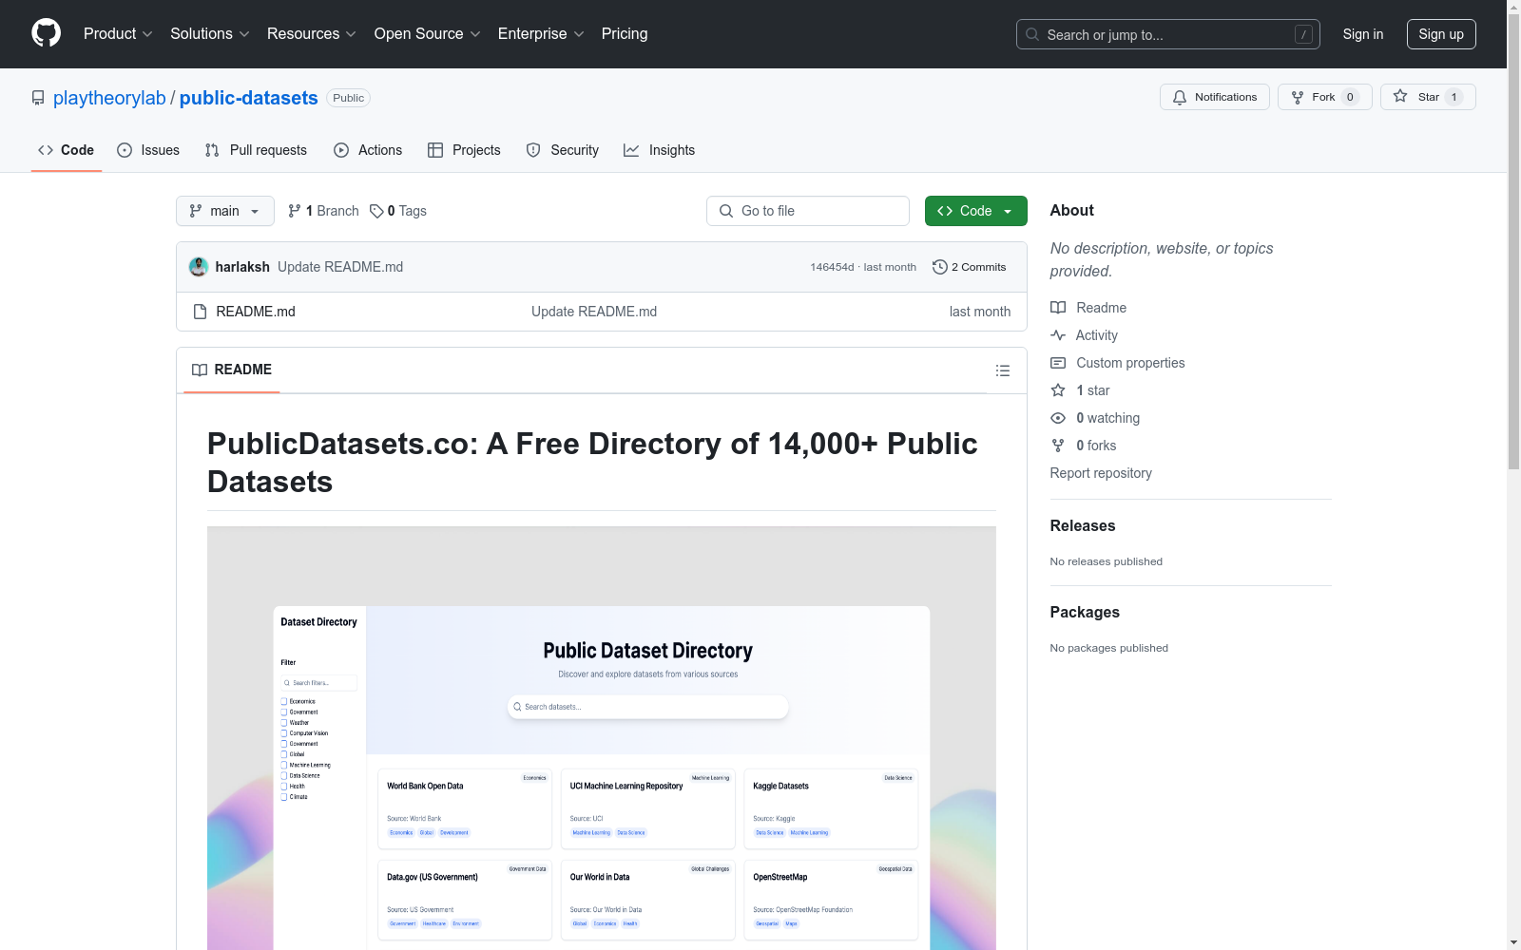Open the Packages heading link
1521x950 pixels.
pos(1085,612)
